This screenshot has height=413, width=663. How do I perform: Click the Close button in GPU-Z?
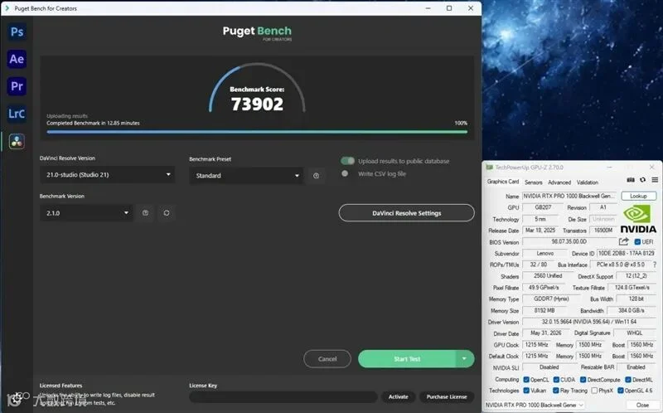(x=642, y=405)
